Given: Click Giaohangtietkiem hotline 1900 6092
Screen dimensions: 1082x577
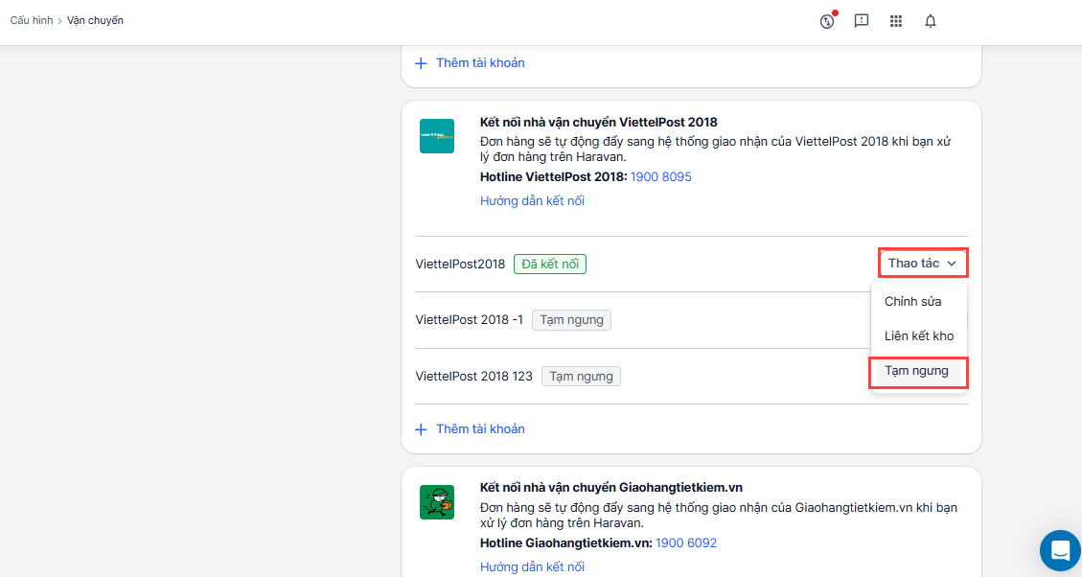Looking at the screenshot, I should point(685,543).
